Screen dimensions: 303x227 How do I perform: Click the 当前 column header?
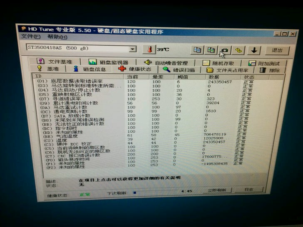[x=137, y=76]
